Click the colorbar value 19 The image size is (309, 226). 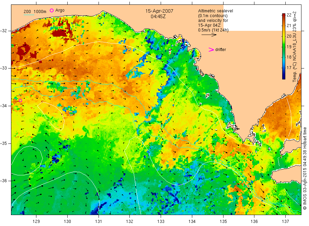(x=289, y=47)
